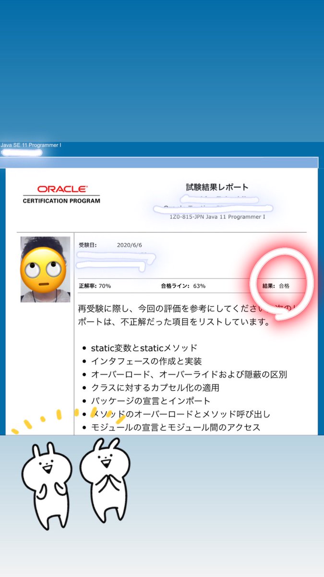Click the 'Java SE 11 Programmer I' header text
The image size is (324, 577).
point(31,145)
